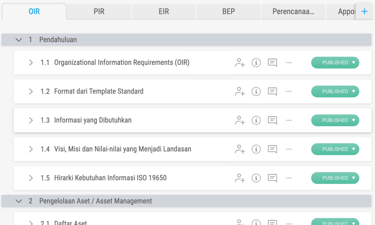Open Published status dropdown for section 1.5
Image resolution: width=375 pixels, height=225 pixels.
coord(335,178)
